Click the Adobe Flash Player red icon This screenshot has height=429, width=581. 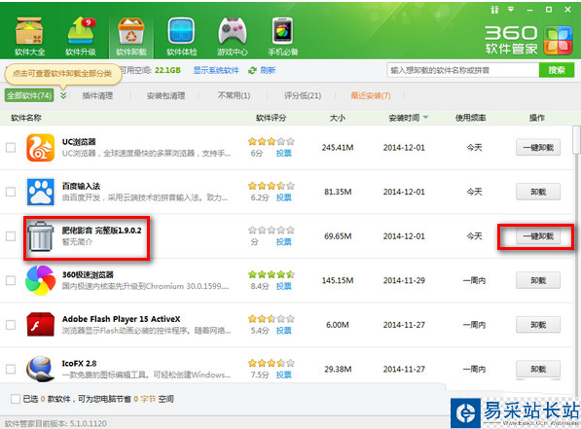41,325
